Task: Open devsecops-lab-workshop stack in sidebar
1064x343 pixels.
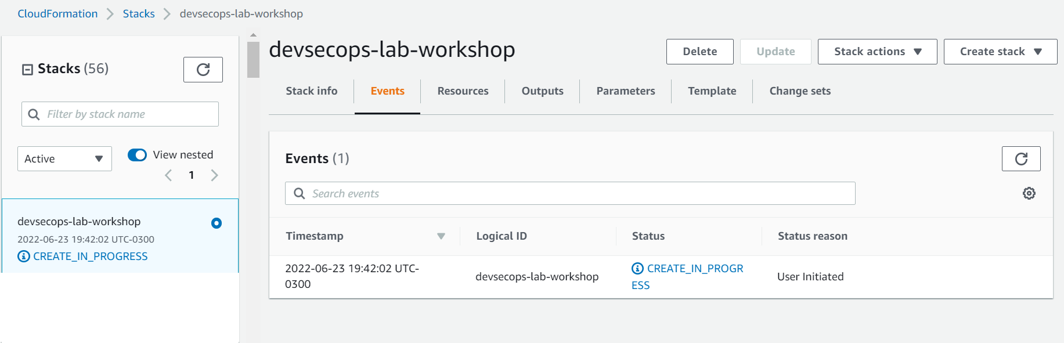Action: (79, 221)
